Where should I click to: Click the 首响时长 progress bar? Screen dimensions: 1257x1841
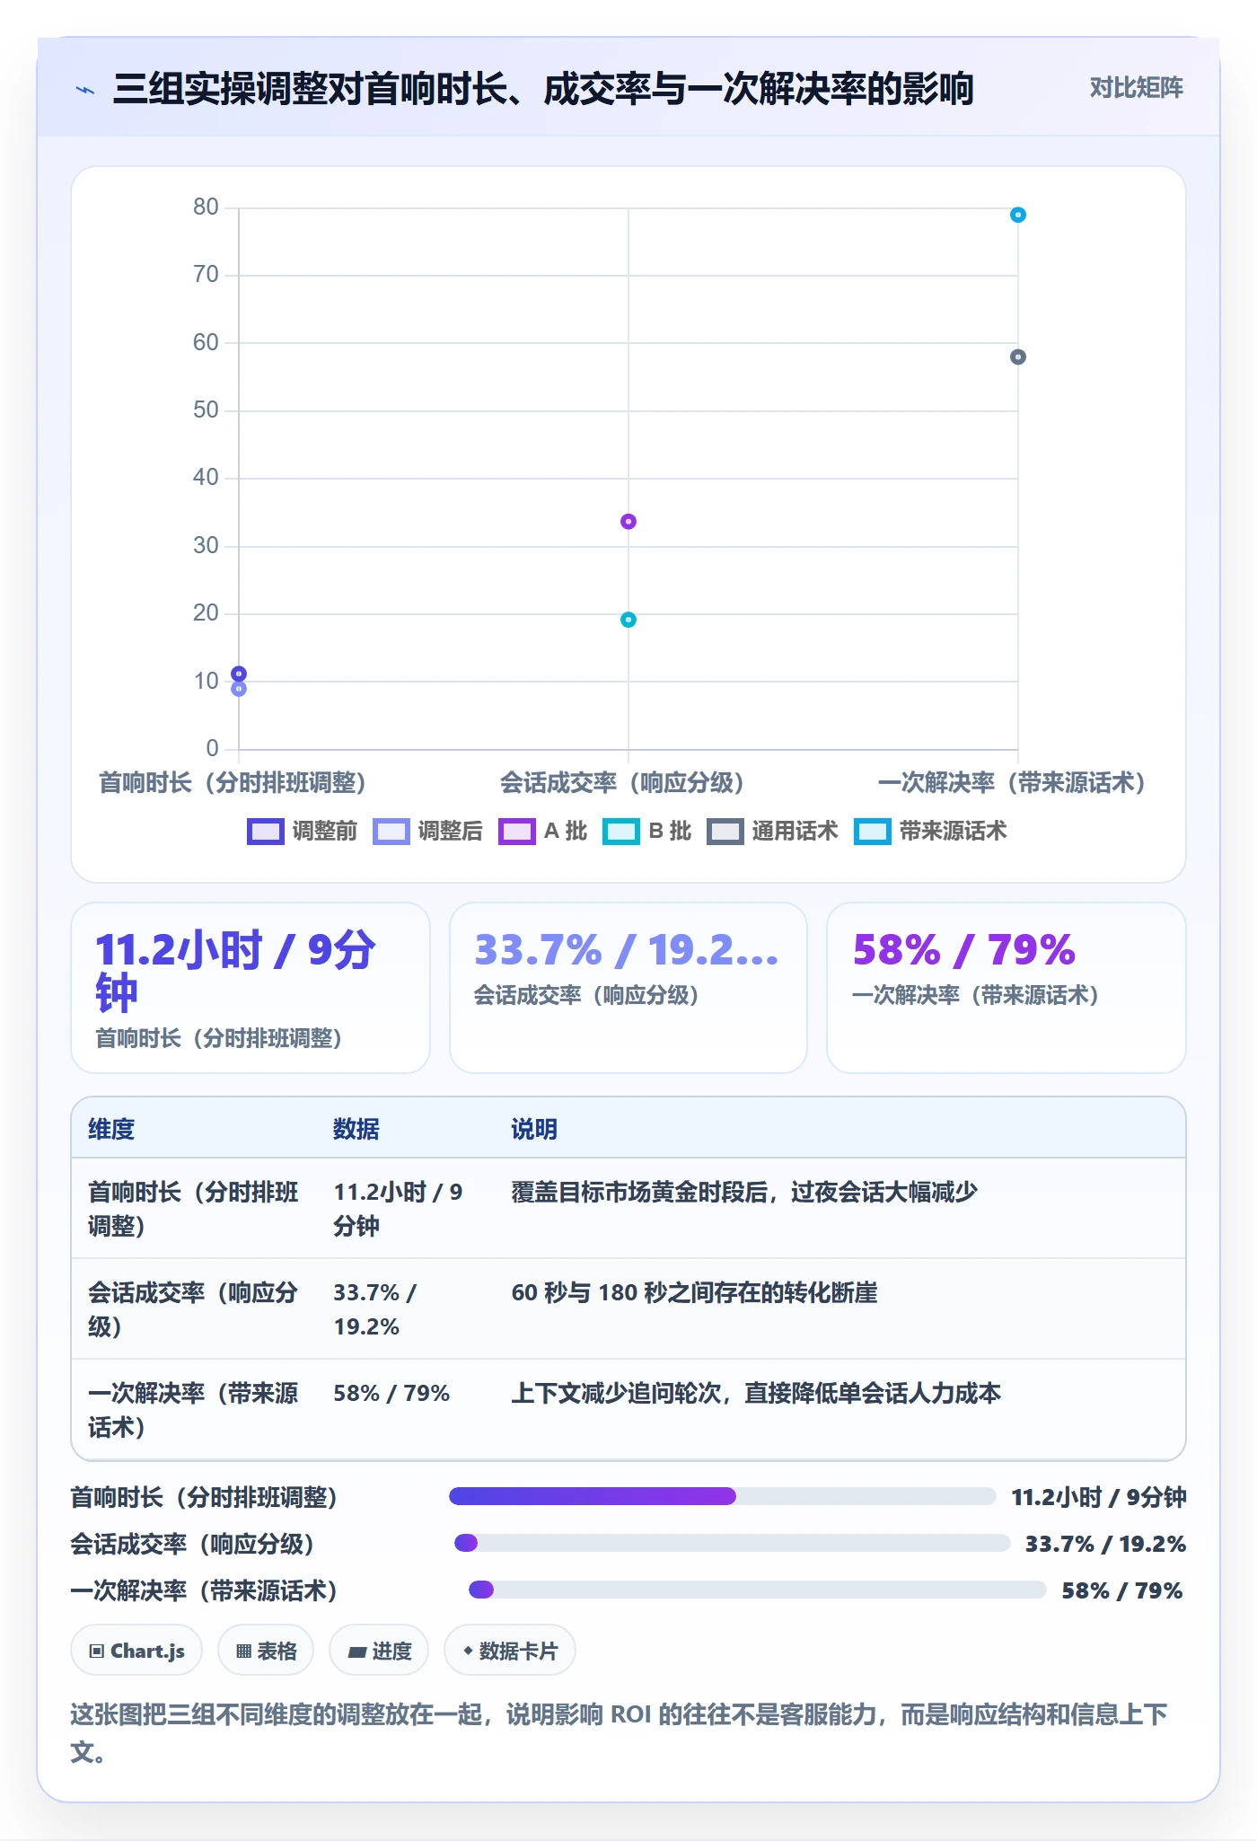coord(722,1496)
